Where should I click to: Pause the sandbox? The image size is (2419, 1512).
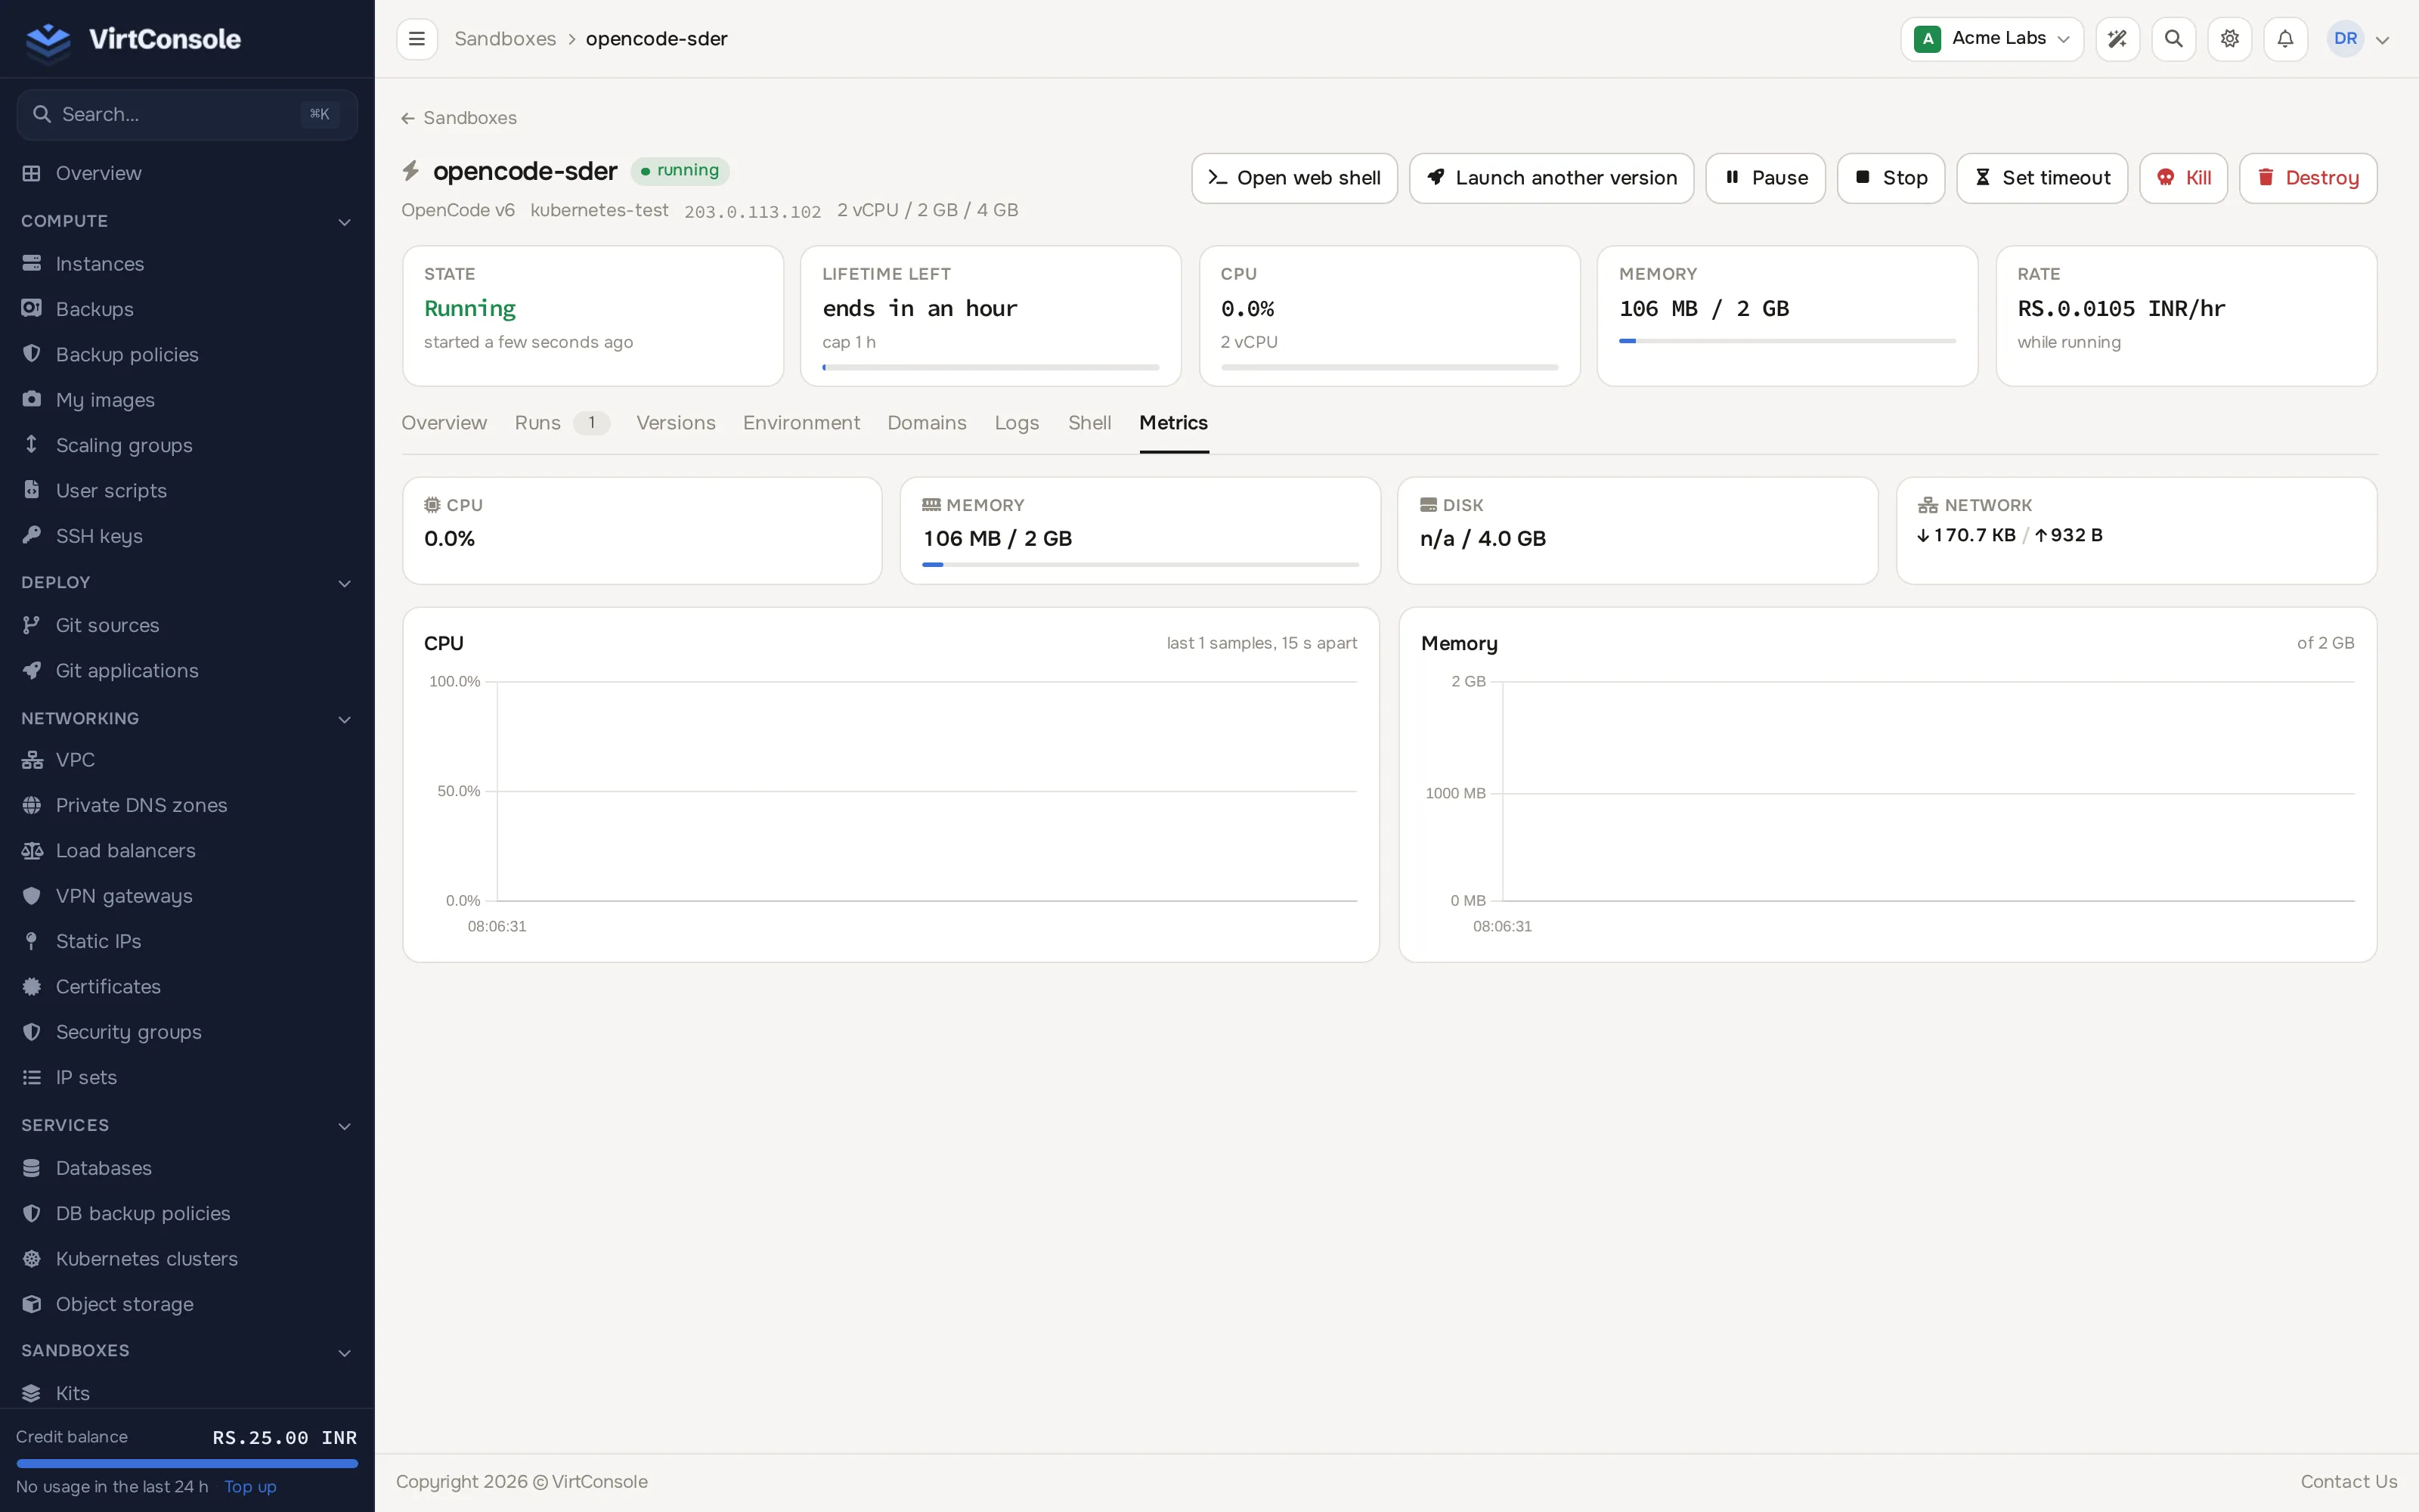[1765, 178]
